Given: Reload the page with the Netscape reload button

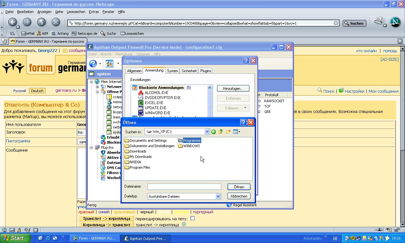Looking at the screenshot, I should click(41, 22).
